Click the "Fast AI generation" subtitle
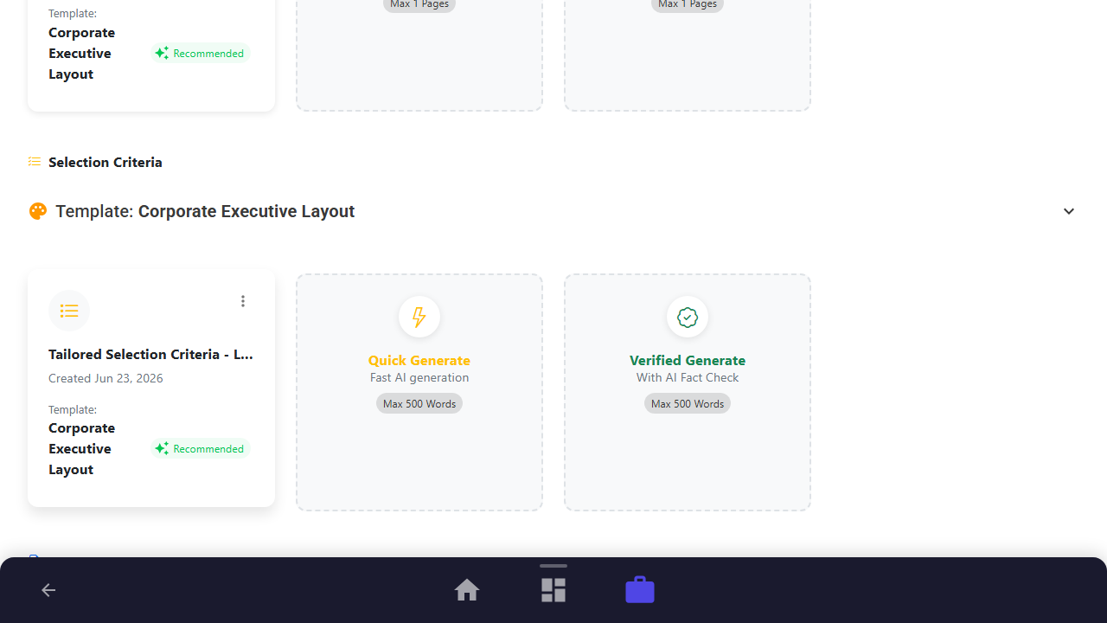 419,377
